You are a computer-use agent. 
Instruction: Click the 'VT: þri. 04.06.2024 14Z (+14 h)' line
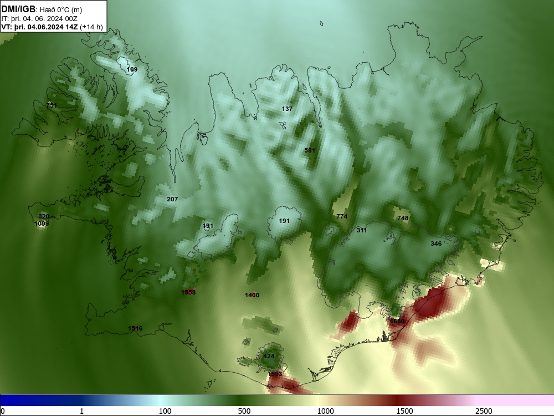point(52,27)
